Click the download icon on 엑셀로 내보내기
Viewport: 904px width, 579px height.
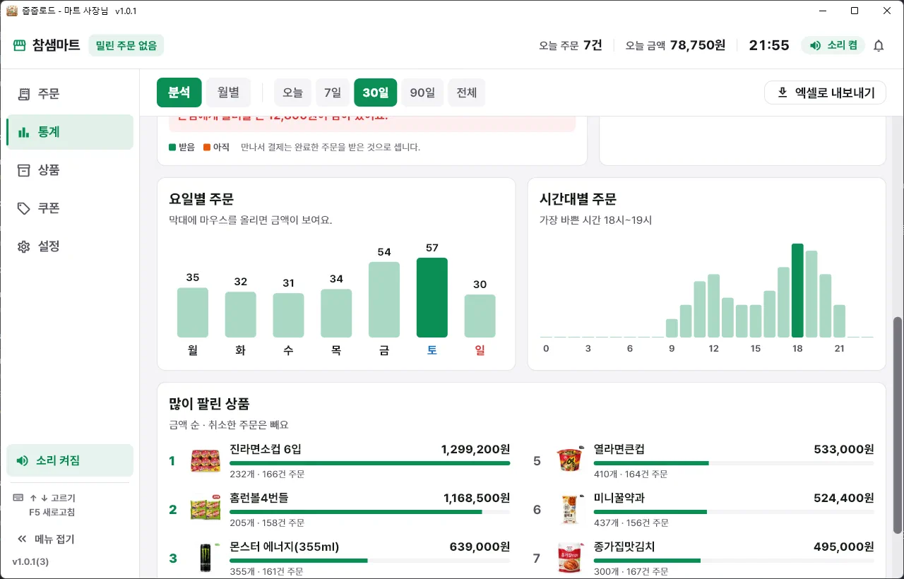783,92
